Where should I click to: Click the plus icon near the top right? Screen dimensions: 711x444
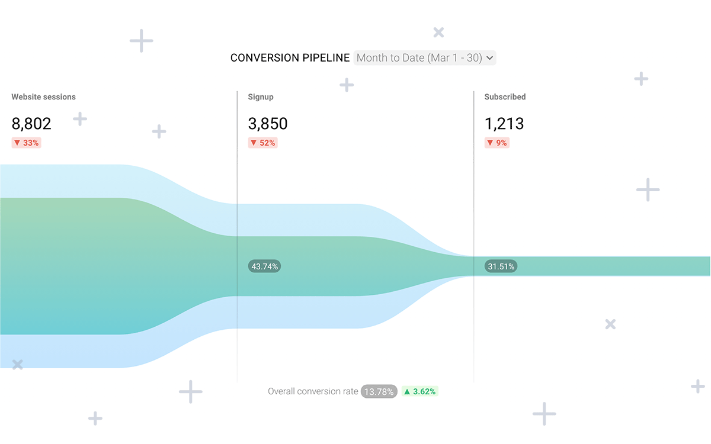[x=640, y=78]
